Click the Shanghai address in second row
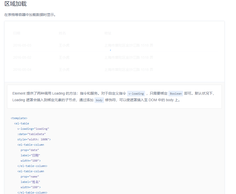Viewport: 236px width, 194px height. tap(129, 57)
